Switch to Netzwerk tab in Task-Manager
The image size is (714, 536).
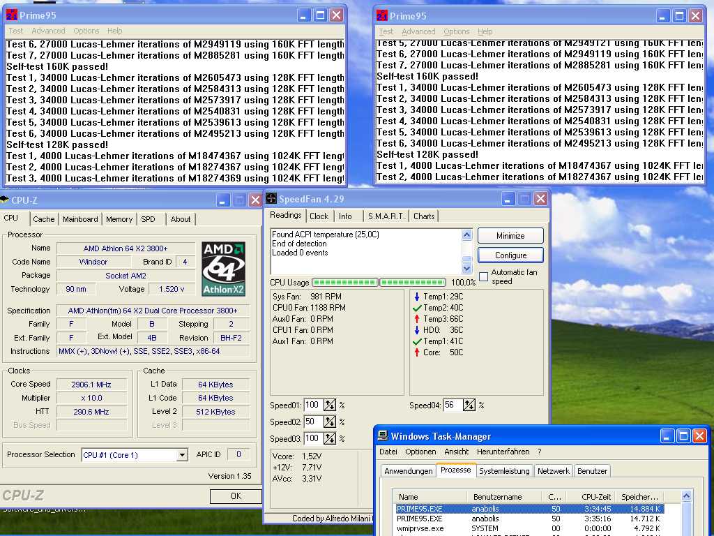(553, 471)
